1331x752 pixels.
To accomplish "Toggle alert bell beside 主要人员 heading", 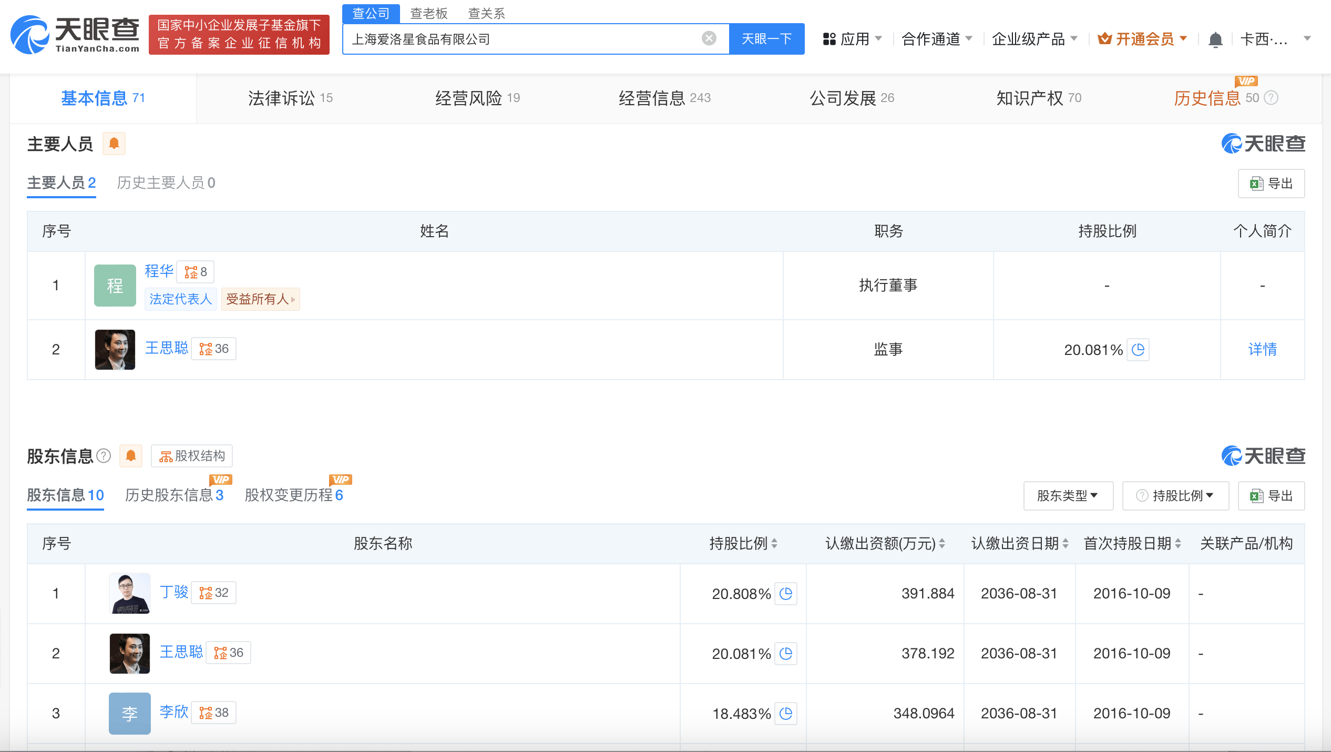I will [114, 144].
